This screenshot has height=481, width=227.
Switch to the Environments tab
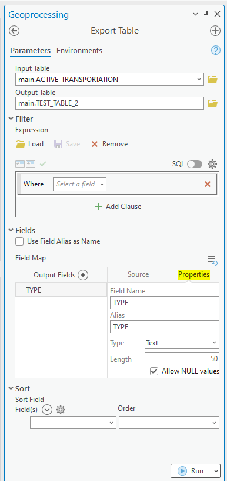click(x=79, y=50)
